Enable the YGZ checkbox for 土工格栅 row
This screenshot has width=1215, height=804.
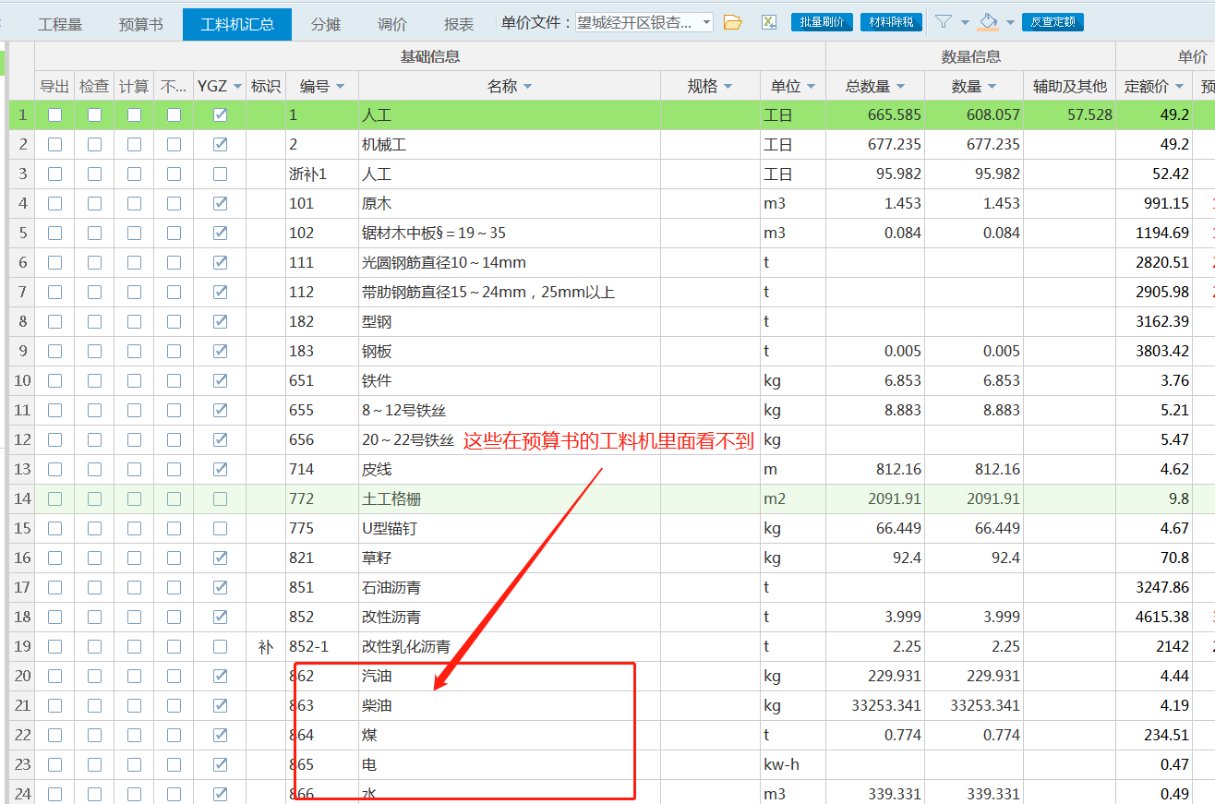tap(220, 499)
